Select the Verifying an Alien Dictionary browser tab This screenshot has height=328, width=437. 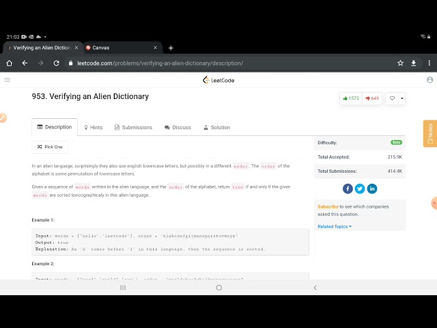tap(43, 48)
